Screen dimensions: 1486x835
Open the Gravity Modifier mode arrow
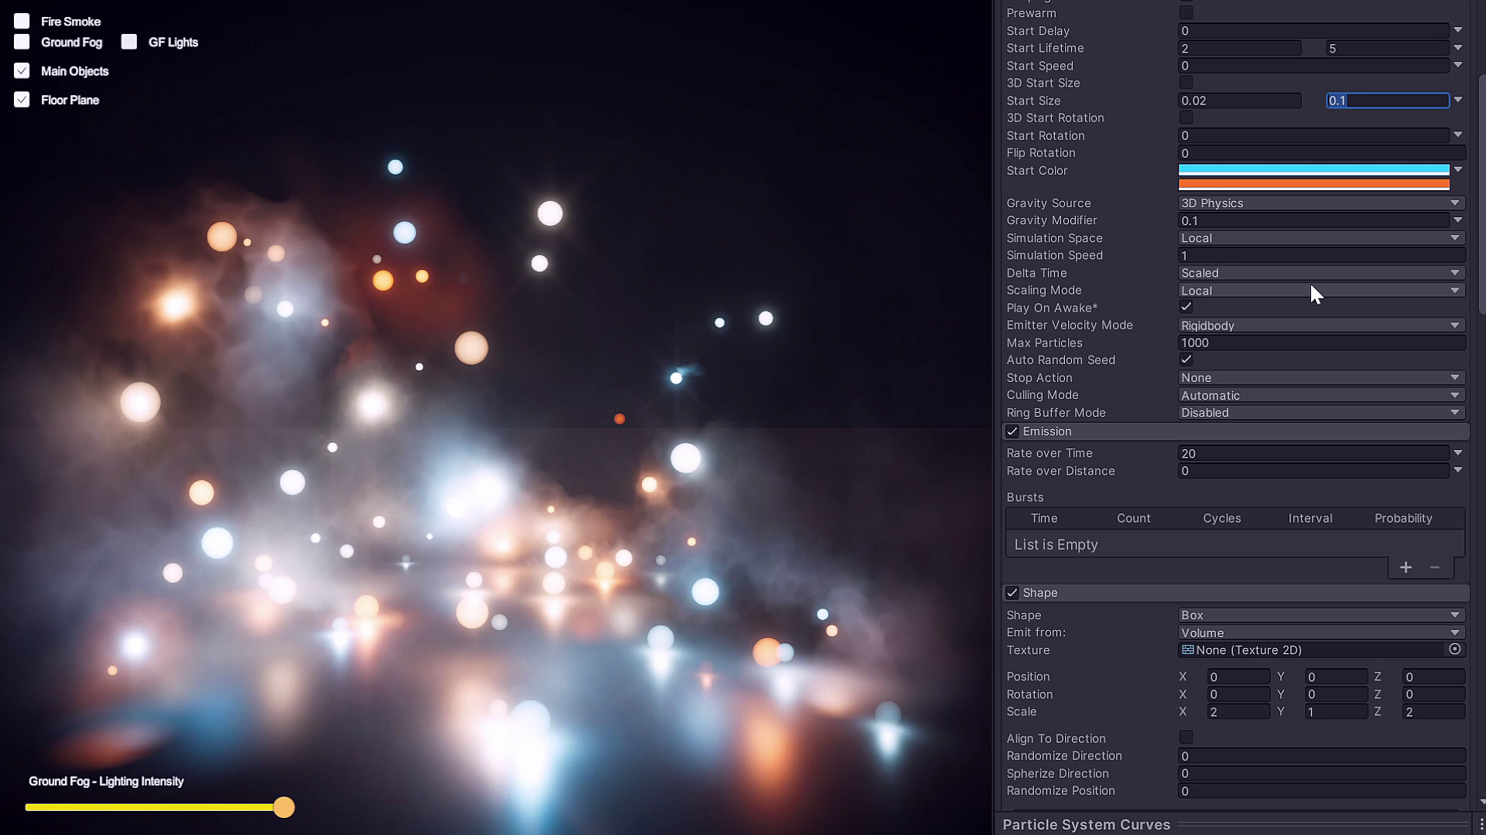tap(1458, 220)
